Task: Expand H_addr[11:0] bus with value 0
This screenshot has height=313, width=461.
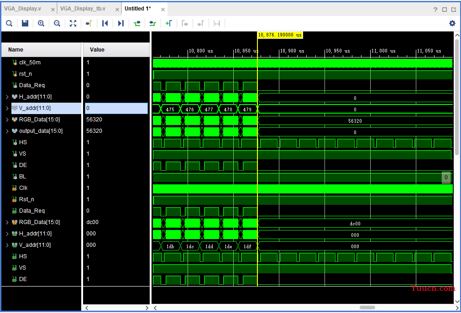Action: 7,97
